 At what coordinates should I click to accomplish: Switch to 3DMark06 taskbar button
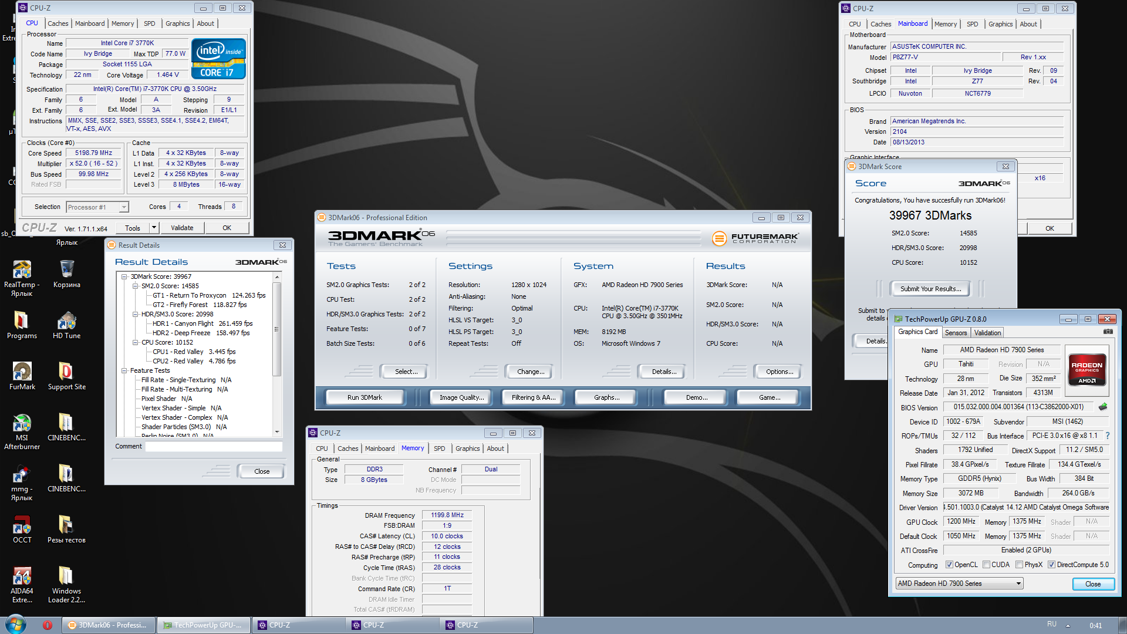point(109,625)
